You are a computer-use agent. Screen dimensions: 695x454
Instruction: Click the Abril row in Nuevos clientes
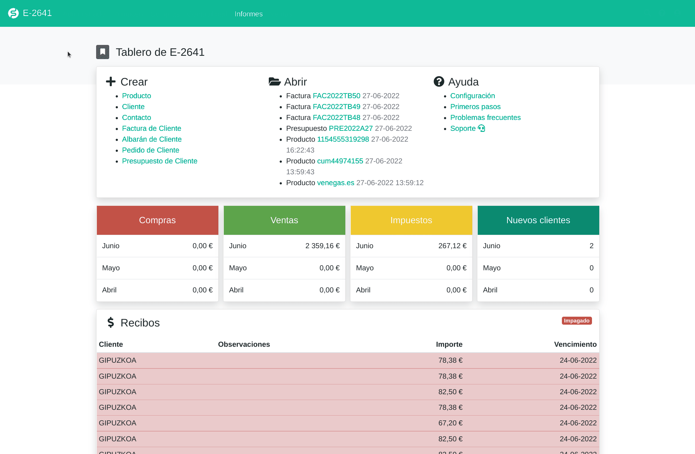click(538, 290)
